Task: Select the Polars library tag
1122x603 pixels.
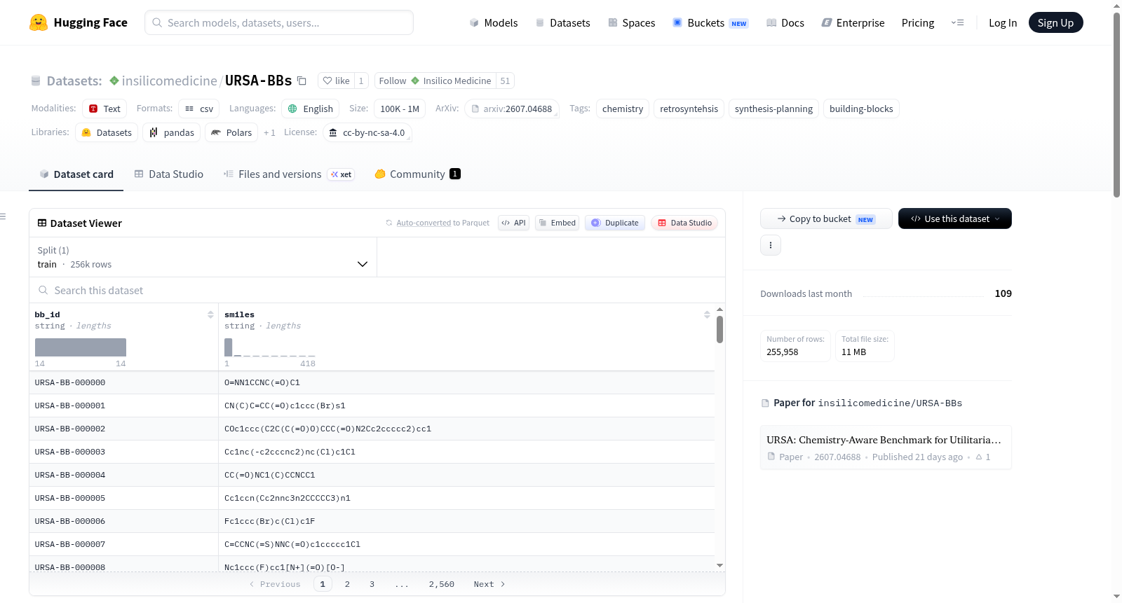Action: 231,132
